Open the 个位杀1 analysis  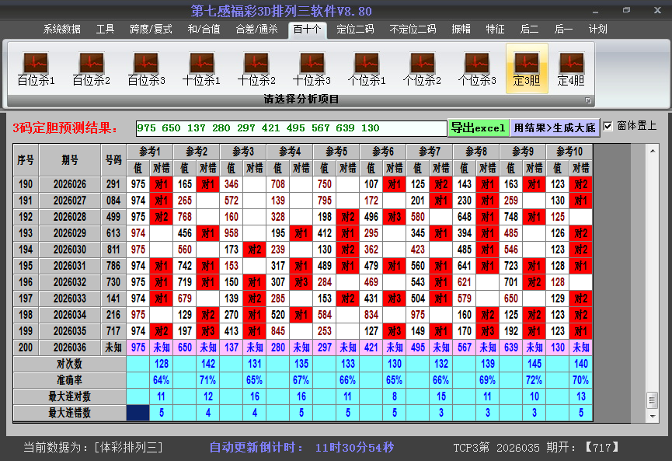[367, 68]
